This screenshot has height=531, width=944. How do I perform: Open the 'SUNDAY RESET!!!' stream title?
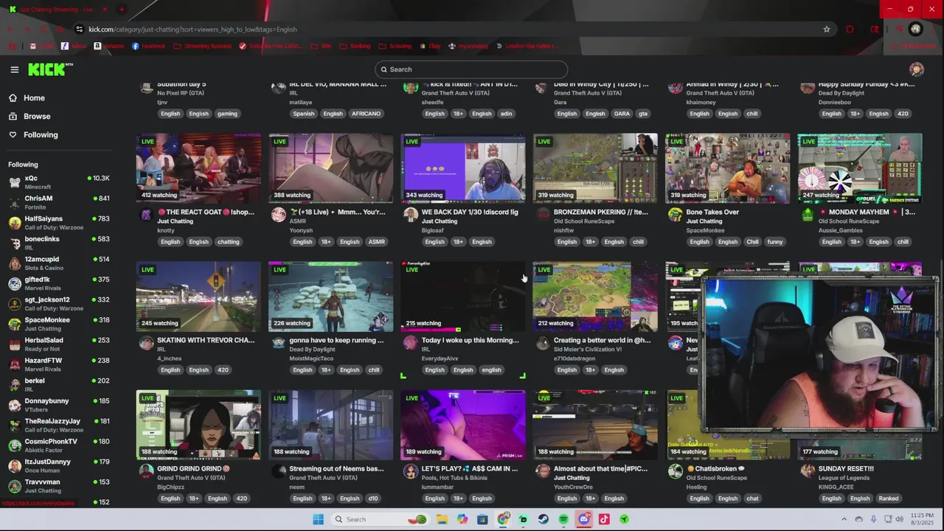(x=846, y=469)
